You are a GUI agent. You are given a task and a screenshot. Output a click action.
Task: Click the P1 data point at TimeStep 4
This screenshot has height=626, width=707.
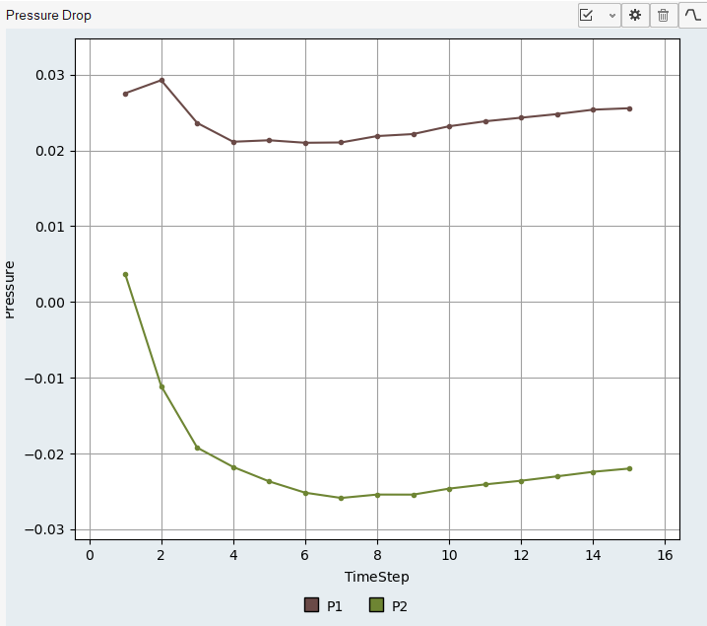click(233, 142)
